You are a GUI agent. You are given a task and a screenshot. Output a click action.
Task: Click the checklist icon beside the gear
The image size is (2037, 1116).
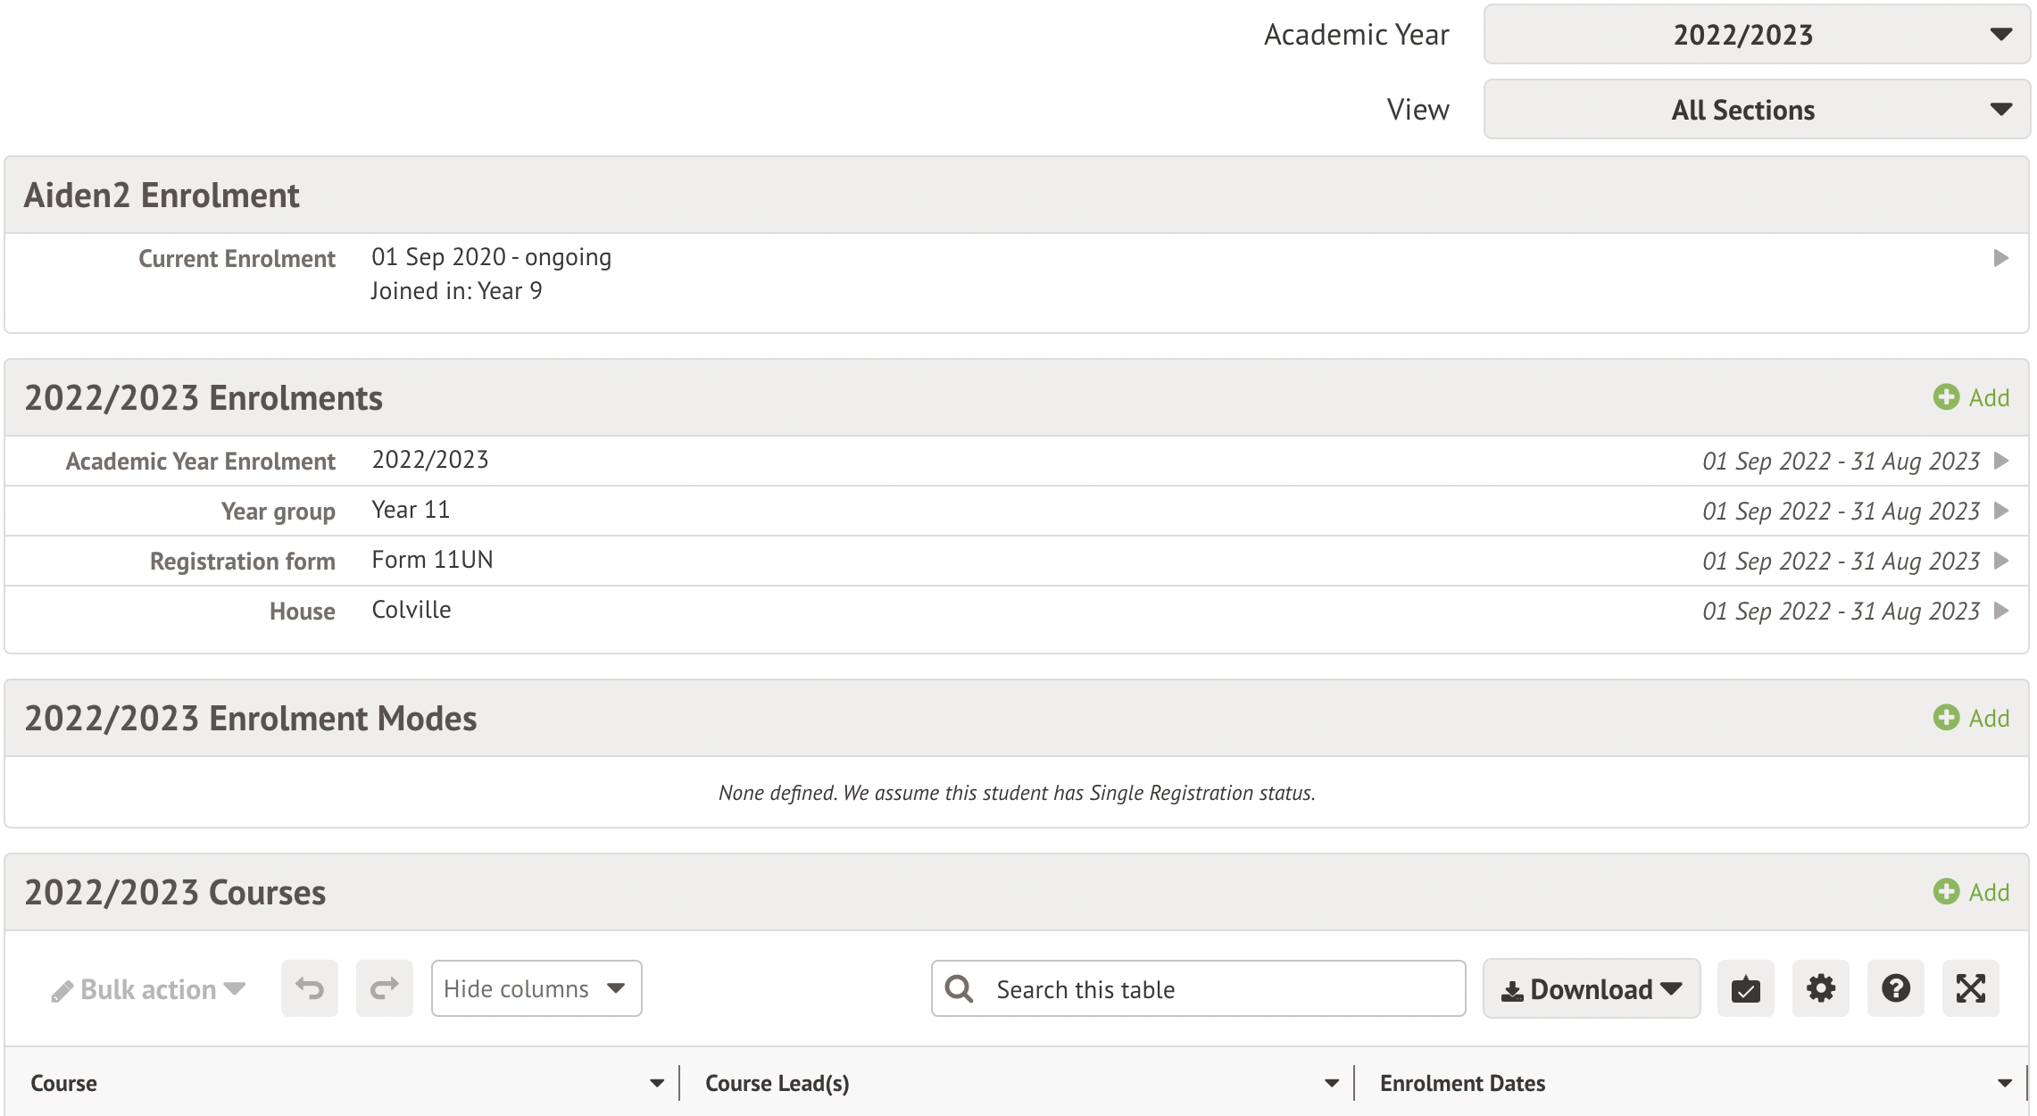(1745, 988)
